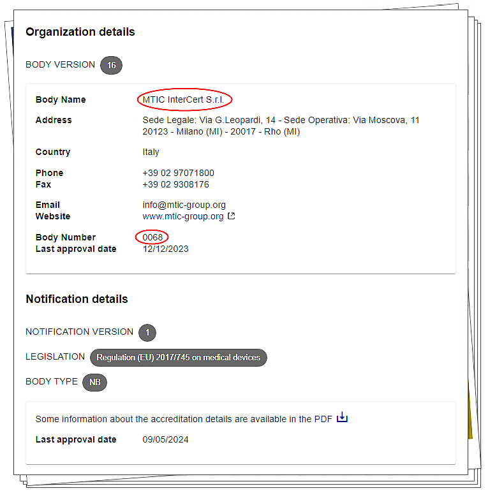Select the organization approval date 12/12/2023
This screenshot has width=488, height=491.
click(165, 249)
